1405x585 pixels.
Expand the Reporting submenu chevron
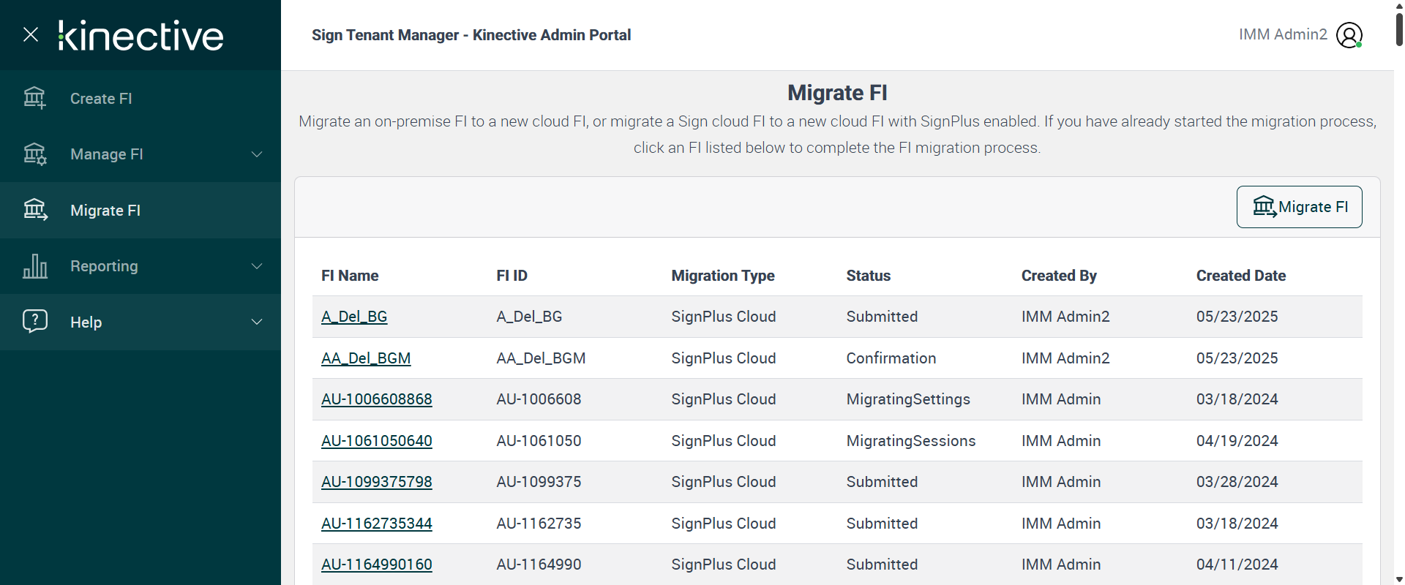pos(257,266)
